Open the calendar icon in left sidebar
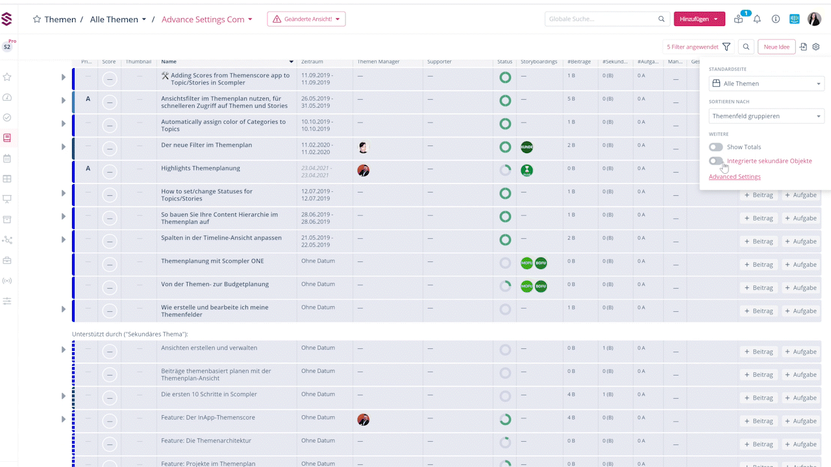This screenshot has width=831, height=467. (x=7, y=158)
